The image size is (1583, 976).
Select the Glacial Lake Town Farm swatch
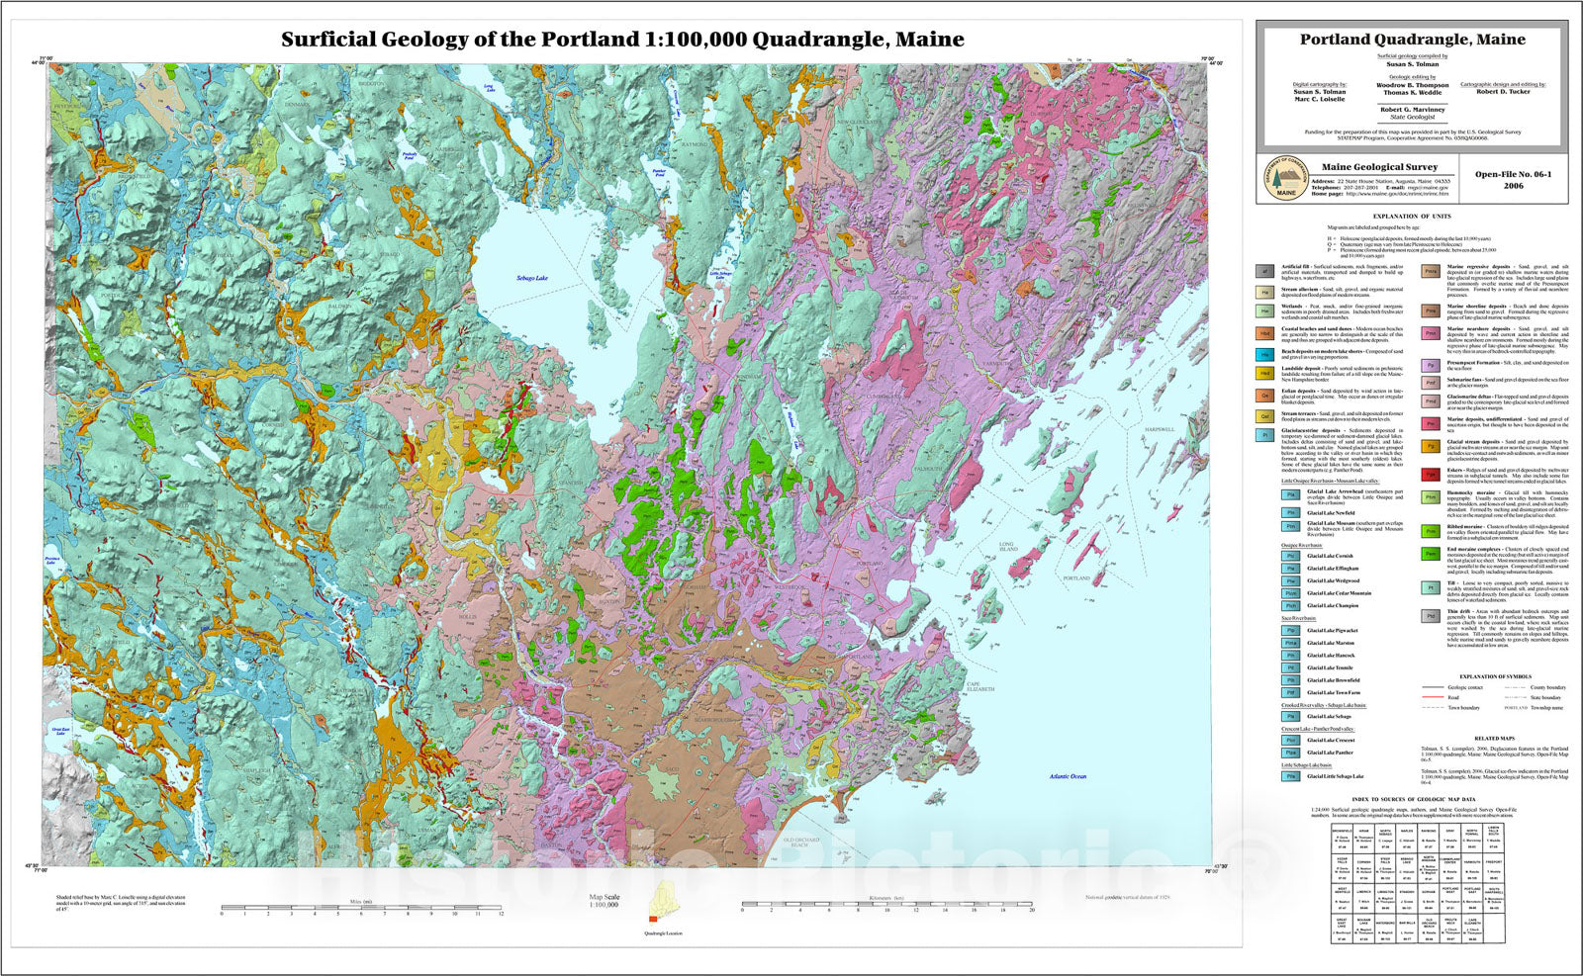click(1291, 692)
